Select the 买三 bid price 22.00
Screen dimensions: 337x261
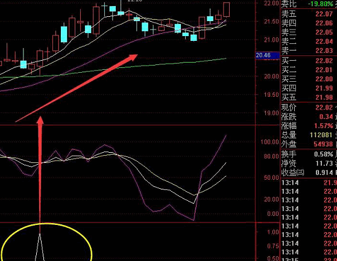pyautogui.click(x=324, y=79)
